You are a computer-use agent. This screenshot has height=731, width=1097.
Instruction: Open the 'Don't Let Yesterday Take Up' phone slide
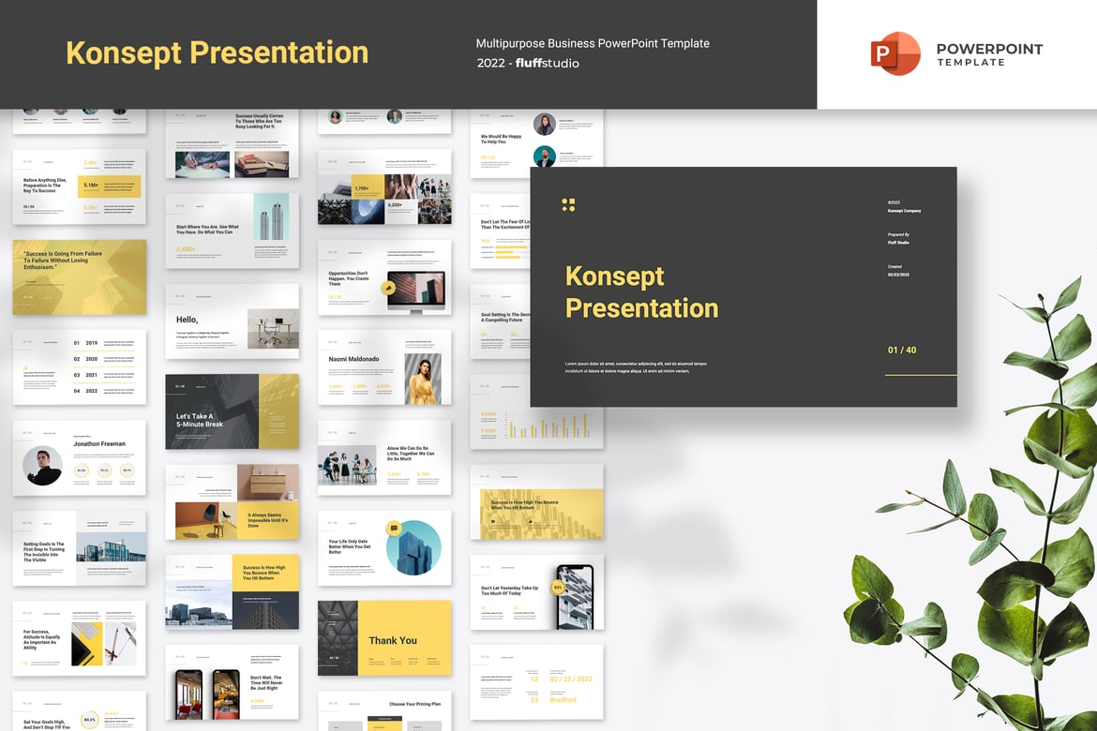[536, 591]
